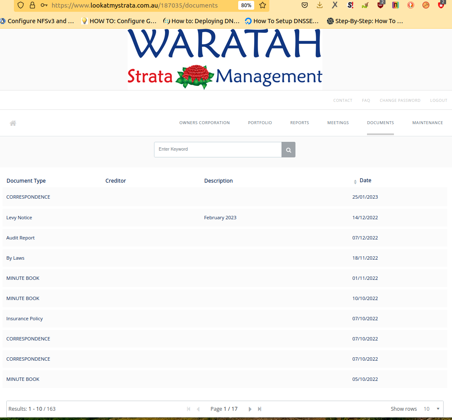The width and height of the screenshot is (452, 420).
Task: Click the Waratah Strata Management logo
Action: tap(225, 59)
